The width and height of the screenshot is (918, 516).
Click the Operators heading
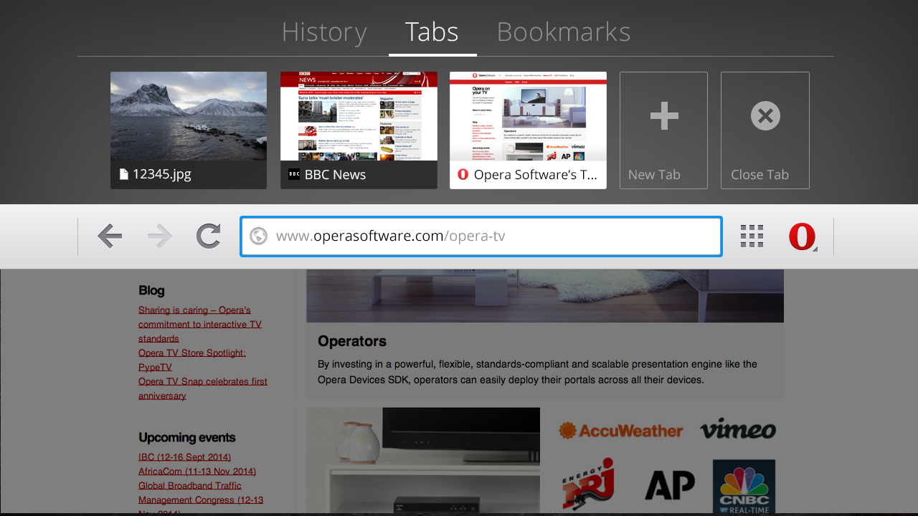[x=352, y=341]
